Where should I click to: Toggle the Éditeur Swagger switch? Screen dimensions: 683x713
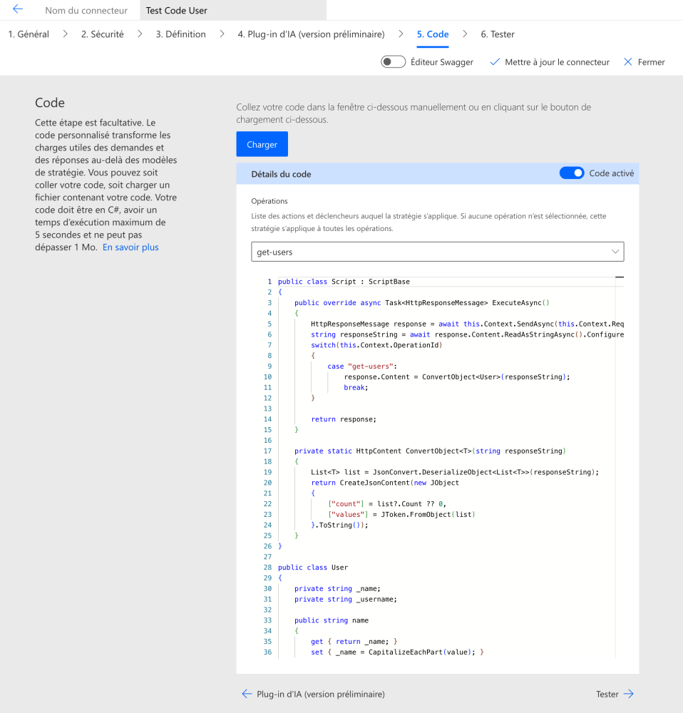[394, 62]
